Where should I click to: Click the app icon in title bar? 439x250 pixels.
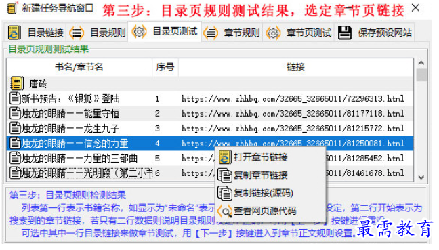point(12,8)
